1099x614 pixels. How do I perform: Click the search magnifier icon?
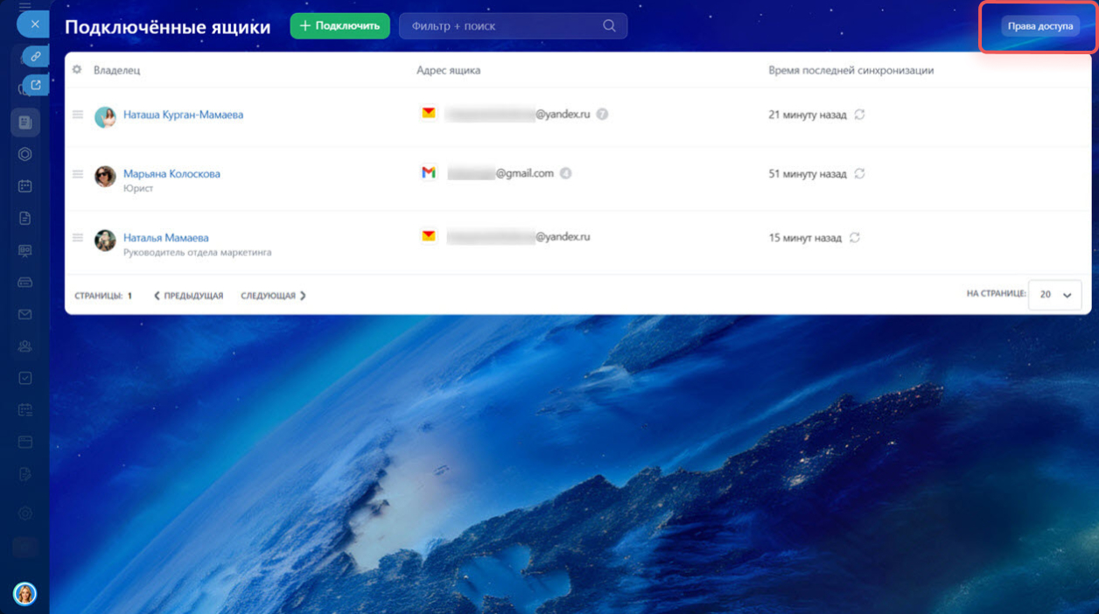(609, 26)
